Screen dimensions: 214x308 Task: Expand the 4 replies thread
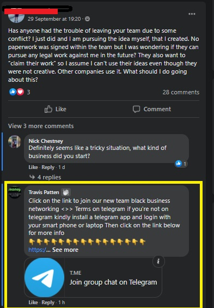45,177
